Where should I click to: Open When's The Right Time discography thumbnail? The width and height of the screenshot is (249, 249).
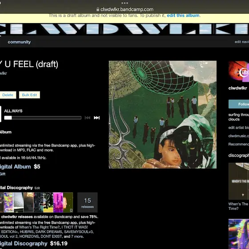(x=239, y=181)
